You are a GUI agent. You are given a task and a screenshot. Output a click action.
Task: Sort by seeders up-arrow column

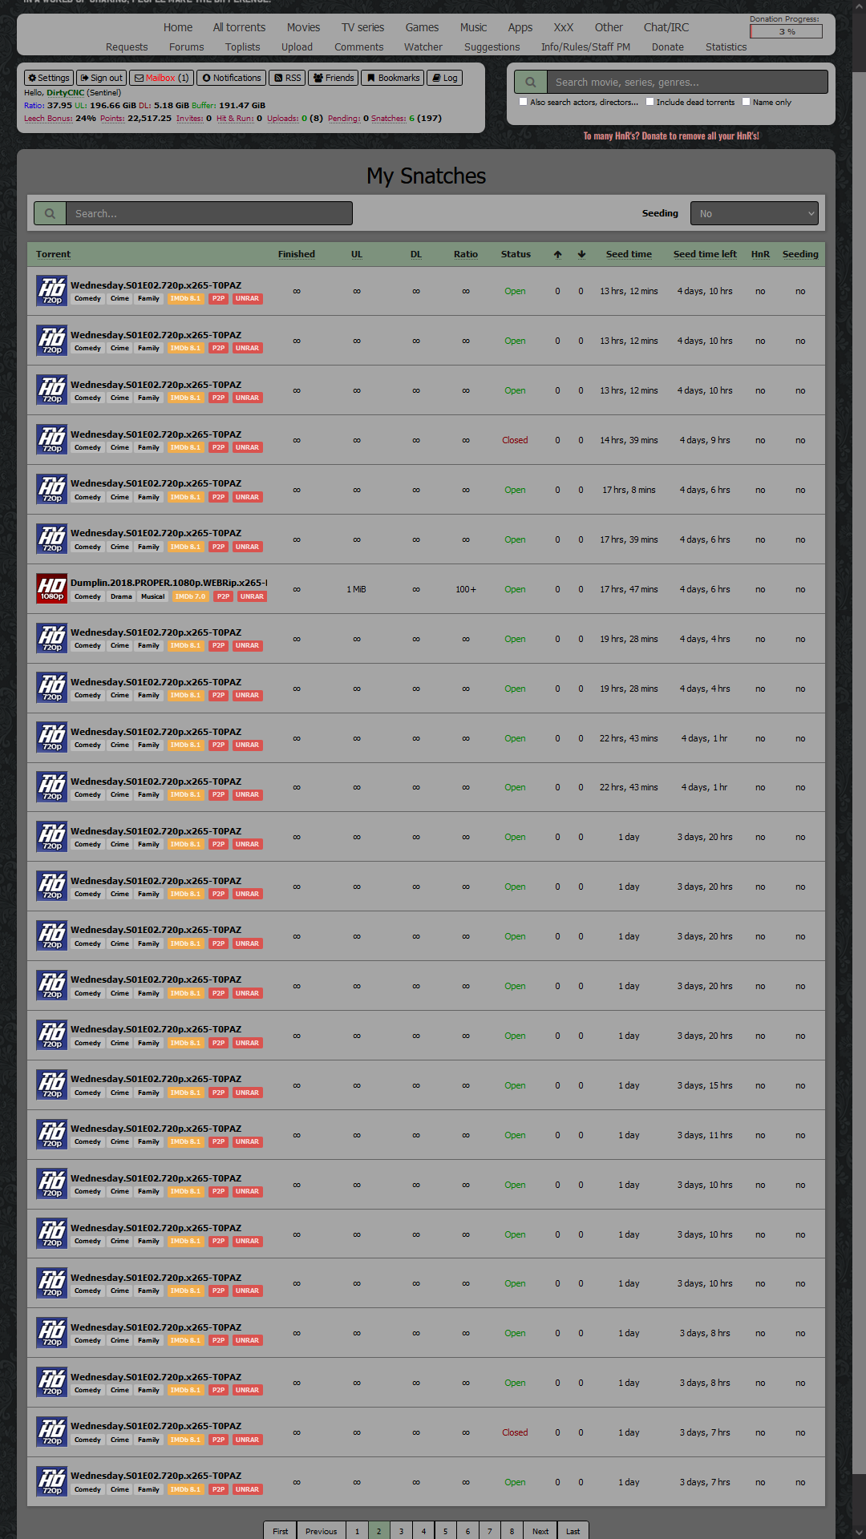[x=557, y=254]
